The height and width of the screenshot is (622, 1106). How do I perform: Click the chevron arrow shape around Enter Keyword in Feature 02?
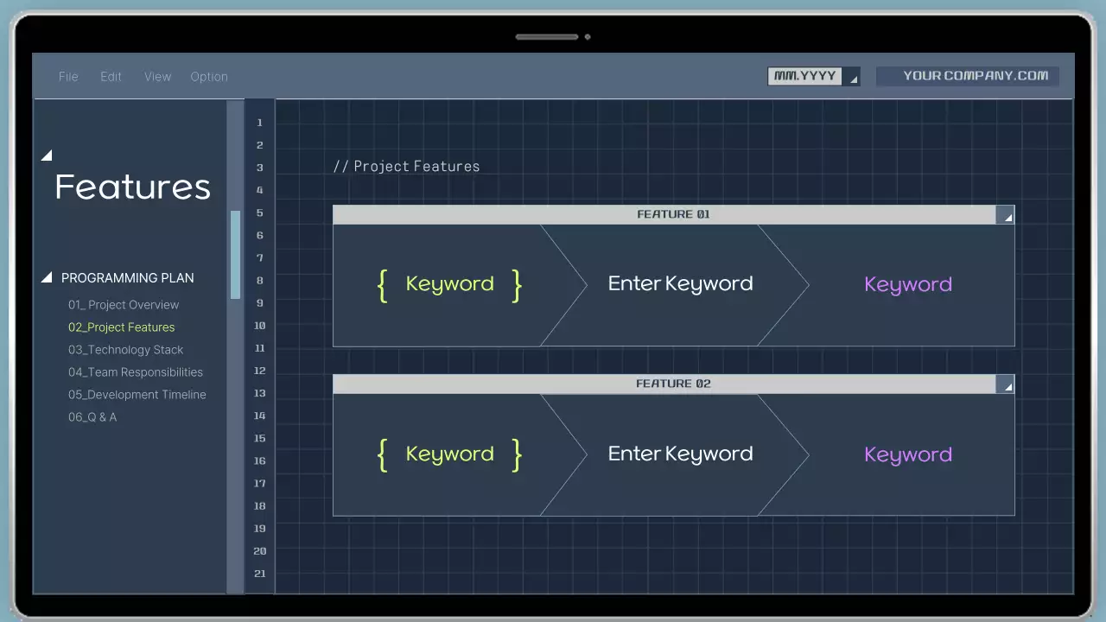pos(680,454)
